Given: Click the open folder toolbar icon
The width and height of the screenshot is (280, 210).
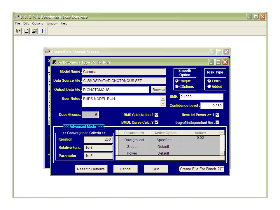Looking at the screenshot, I should click(x=34, y=31).
